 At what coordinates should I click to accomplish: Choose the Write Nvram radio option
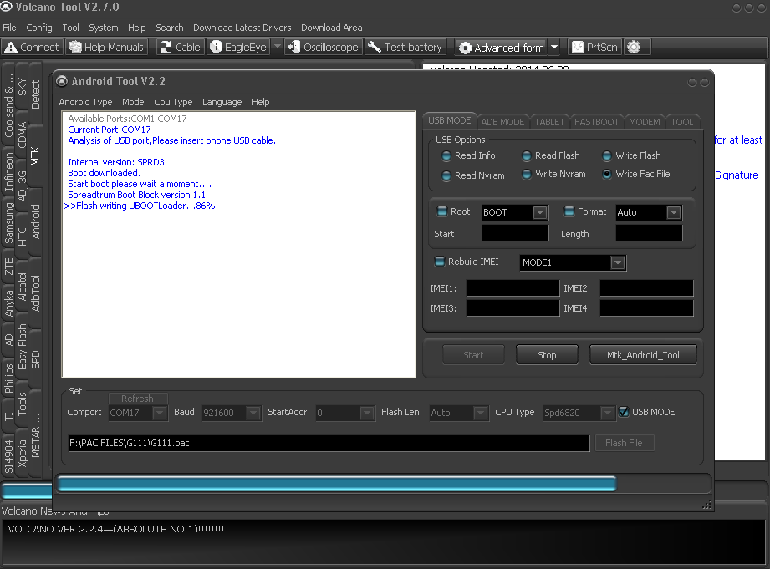point(527,175)
